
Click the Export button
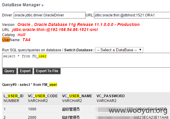(x=25, y=71)
